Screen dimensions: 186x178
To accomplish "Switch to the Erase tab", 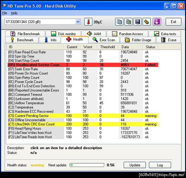I will pyautogui.click(x=169, y=40).
